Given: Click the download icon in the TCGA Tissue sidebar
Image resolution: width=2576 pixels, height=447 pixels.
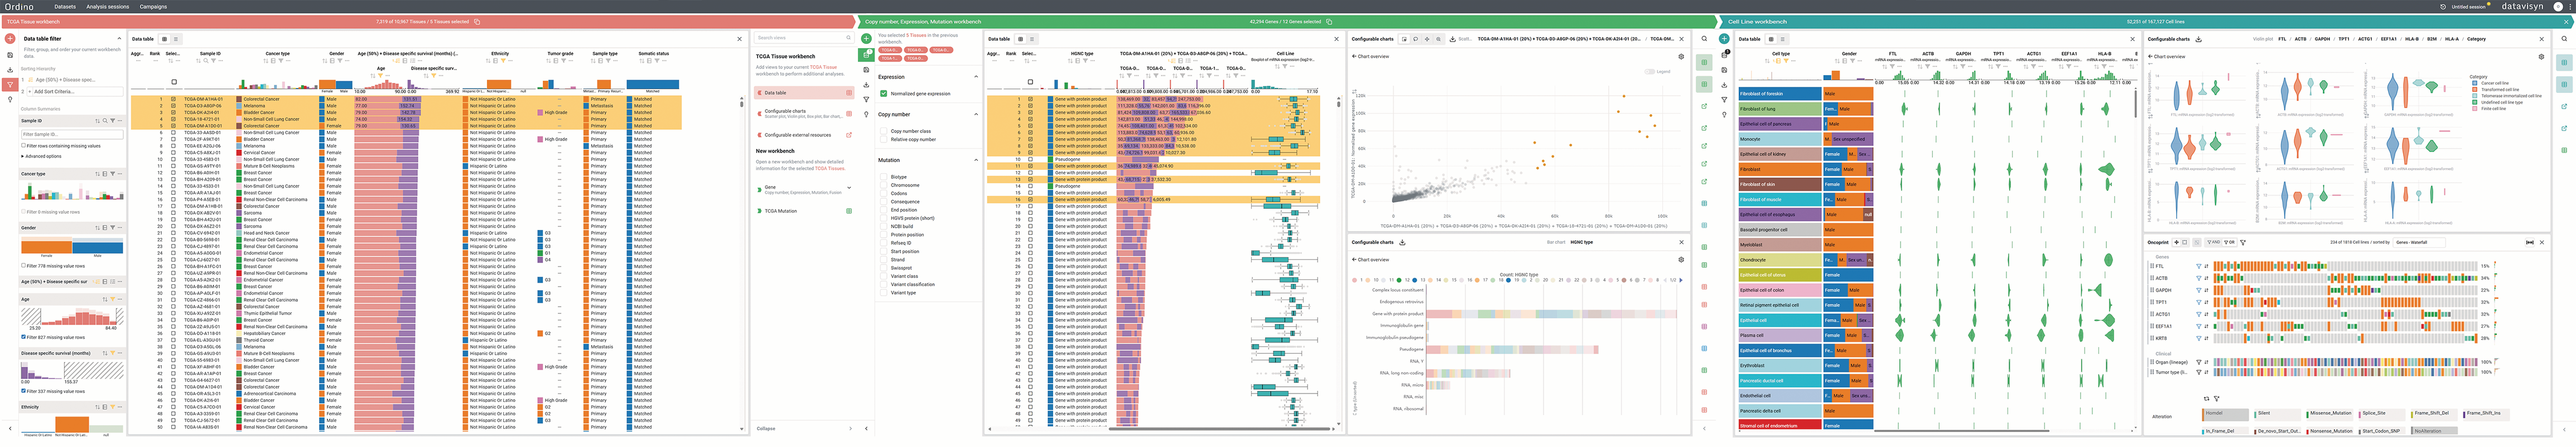Looking at the screenshot, I should (x=10, y=70).
